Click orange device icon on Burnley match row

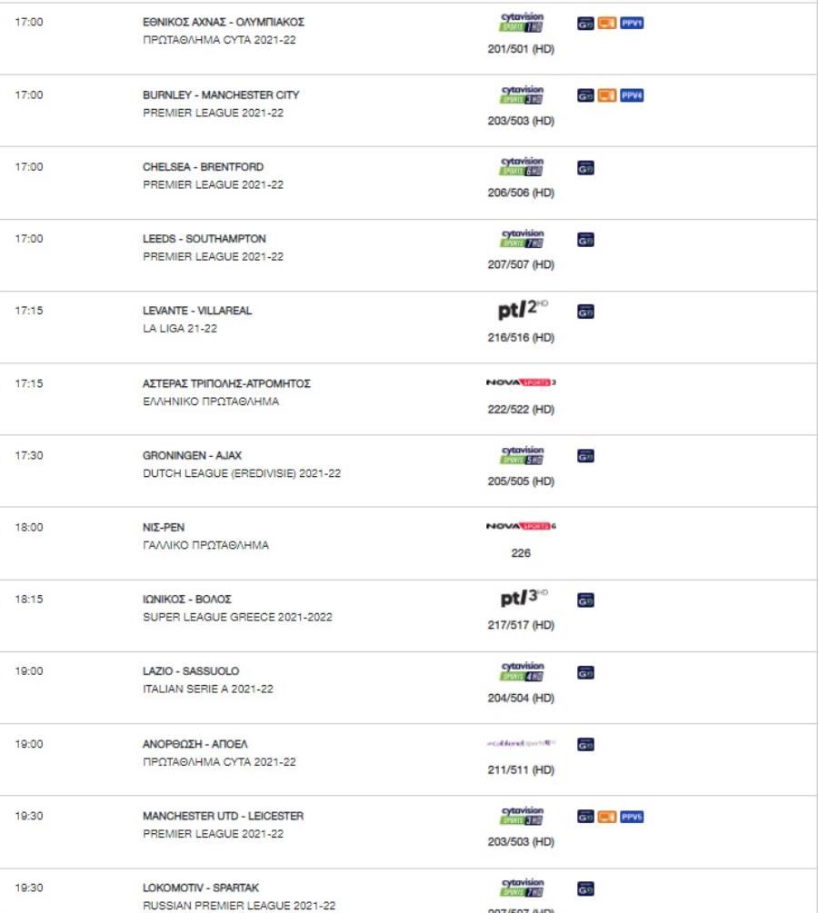[607, 95]
